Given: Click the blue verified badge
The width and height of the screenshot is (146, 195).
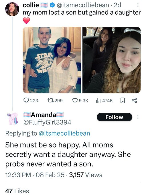Looking at the screenshot, I should [x=52, y=5].
